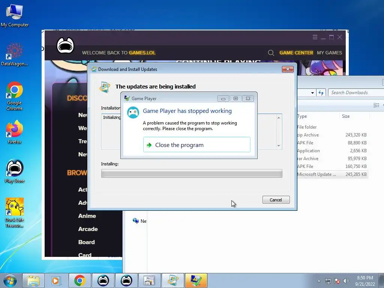The width and height of the screenshot is (384, 288).
Task: Select the rar Archive file row
Action: click(332, 159)
